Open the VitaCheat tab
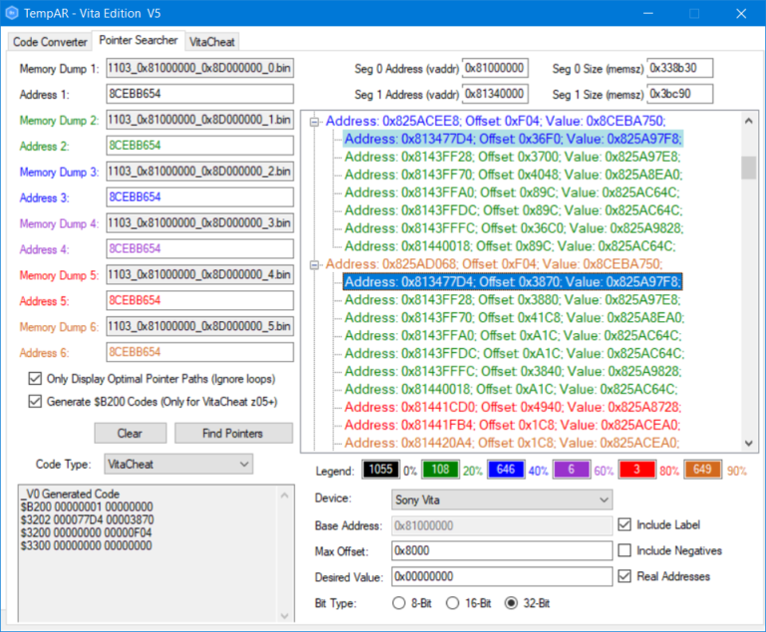 pos(211,42)
